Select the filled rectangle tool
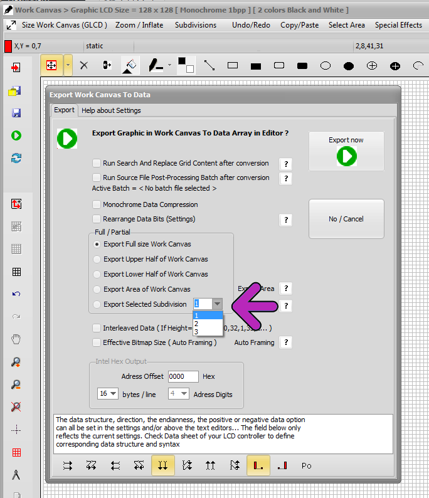This screenshot has height=498, width=429. point(256,66)
